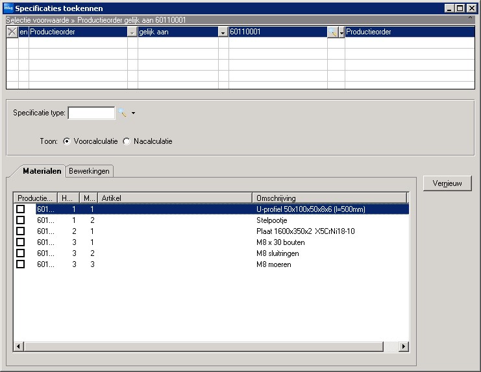Open lookup magnifier beside value 60110001
This screenshot has height=372, width=481.
tap(332, 32)
